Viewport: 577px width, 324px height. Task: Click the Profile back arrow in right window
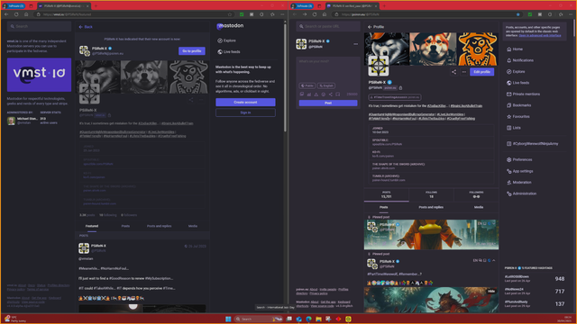370,27
